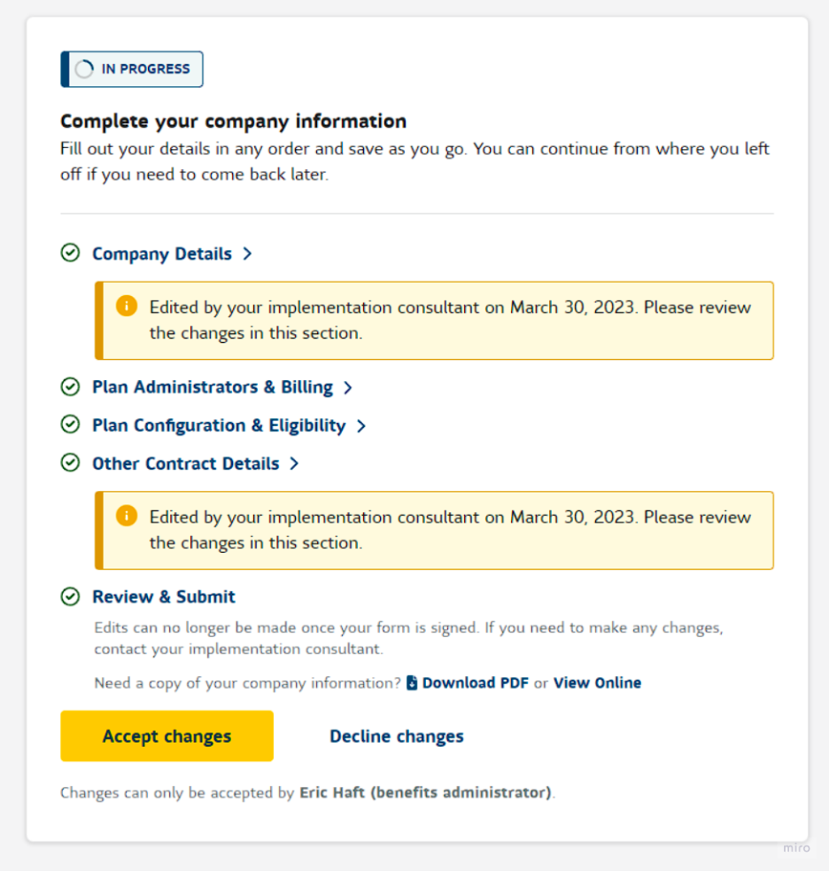Image resolution: width=829 pixels, height=872 pixels.
Task: Click the In Progress status badge
Action: pos(132,69)
